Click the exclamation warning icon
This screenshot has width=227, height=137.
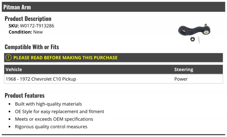[9, 57]
